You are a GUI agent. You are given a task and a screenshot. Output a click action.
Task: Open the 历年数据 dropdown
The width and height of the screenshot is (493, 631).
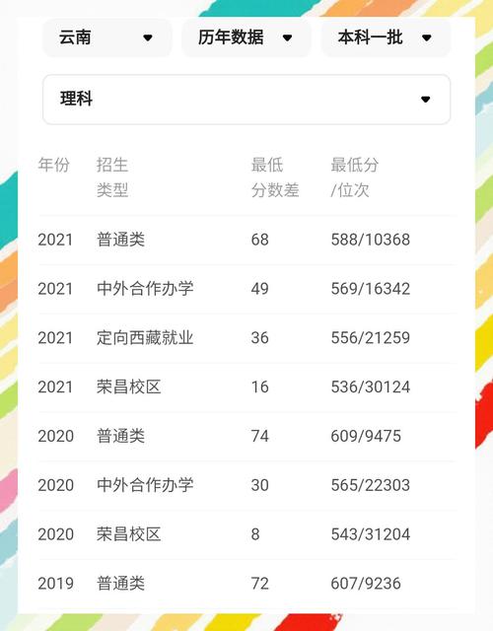pyautogui.click(x=246, y=37)
